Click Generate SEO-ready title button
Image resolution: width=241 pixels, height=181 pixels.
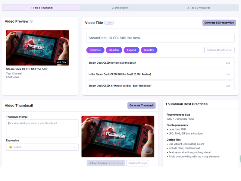(x=219, y=23)
